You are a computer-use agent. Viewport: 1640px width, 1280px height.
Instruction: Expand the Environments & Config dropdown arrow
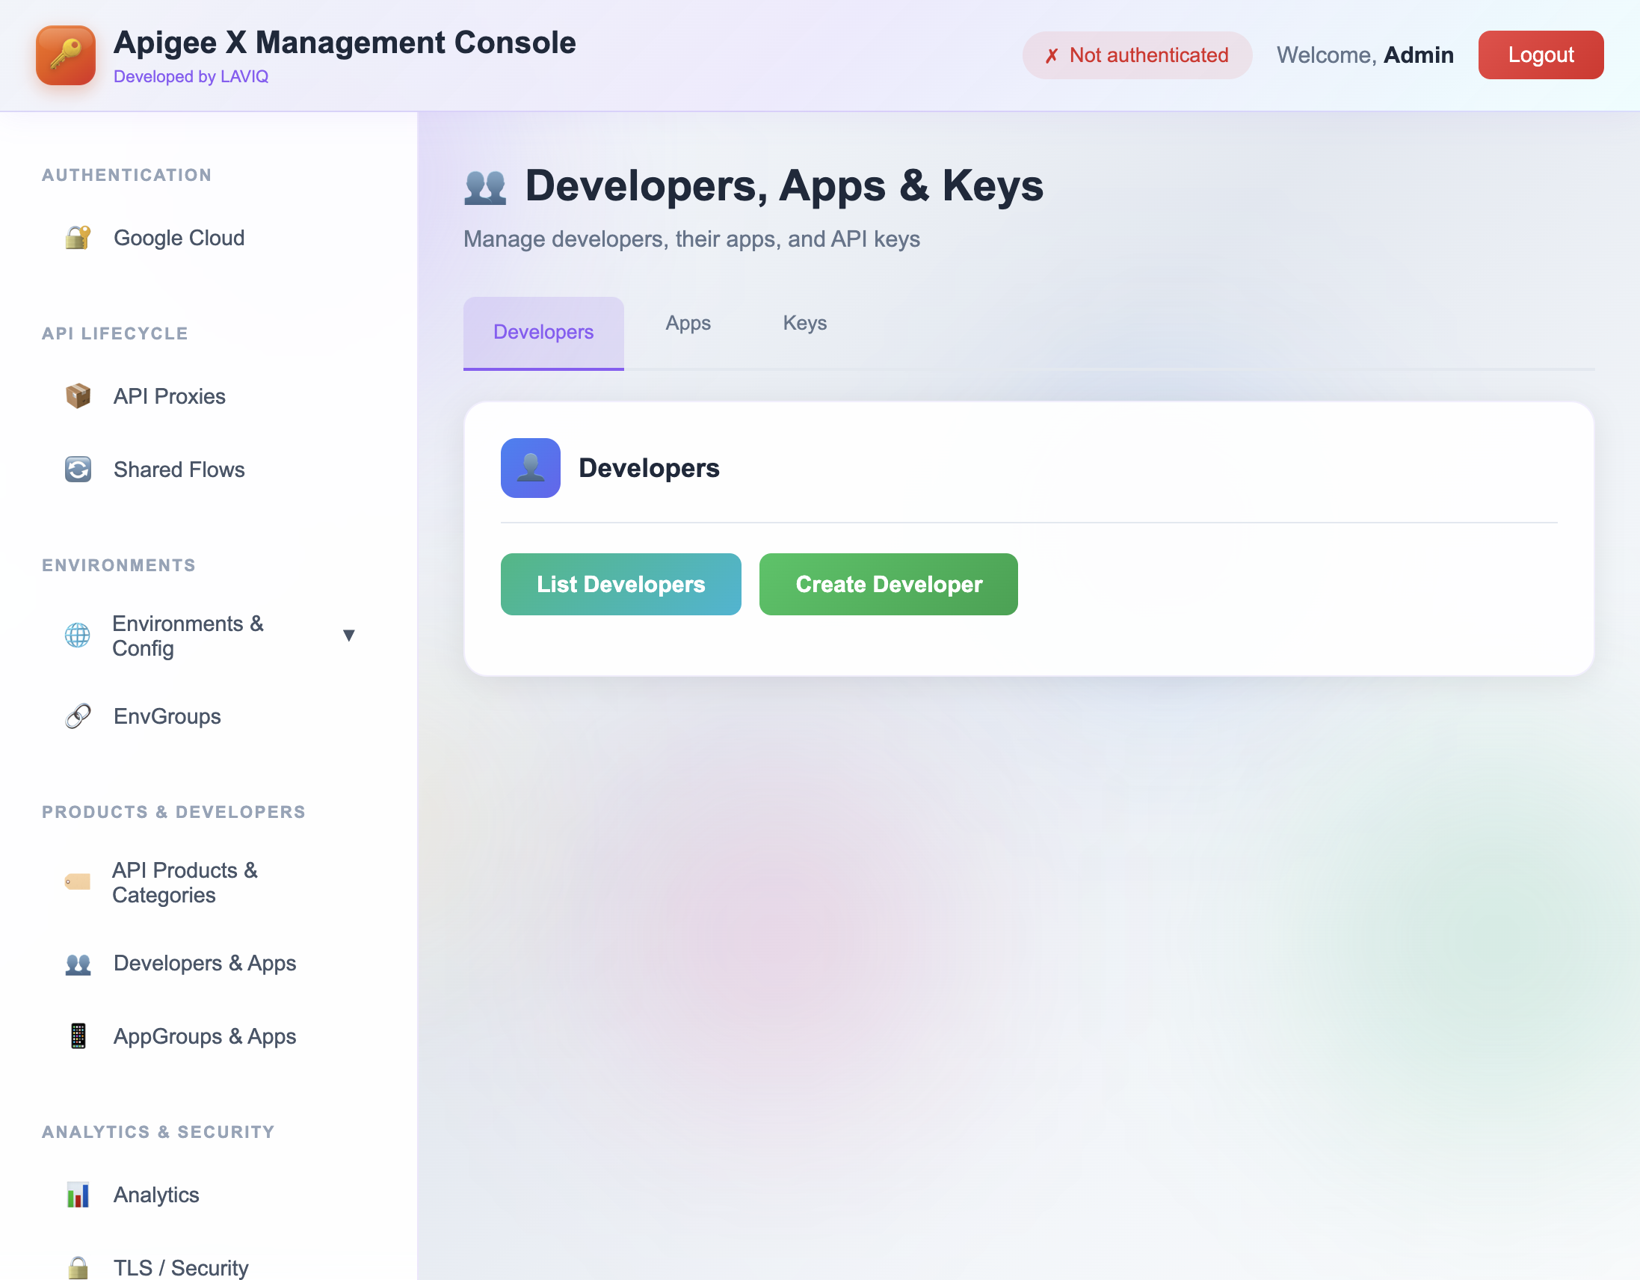coord(350,636)
